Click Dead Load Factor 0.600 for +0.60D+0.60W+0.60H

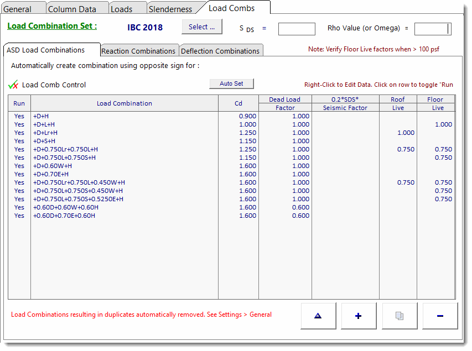(x=300, y=207)
